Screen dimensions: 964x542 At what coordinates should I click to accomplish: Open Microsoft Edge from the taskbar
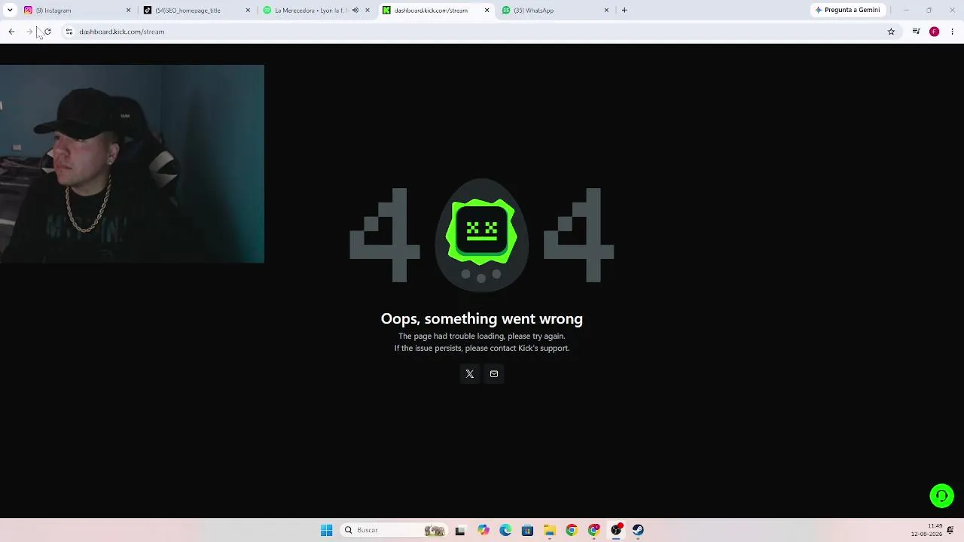pos(505,530)
